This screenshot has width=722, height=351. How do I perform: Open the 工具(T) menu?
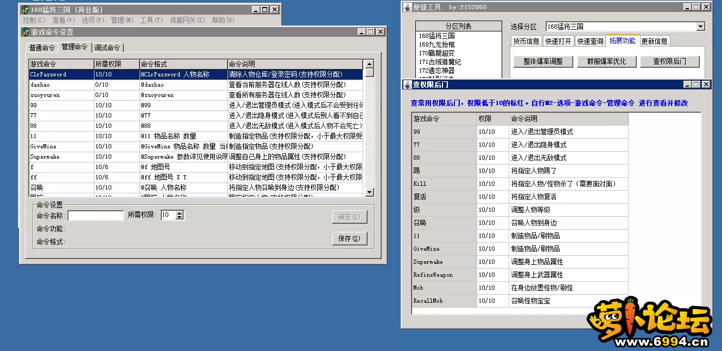151,20
